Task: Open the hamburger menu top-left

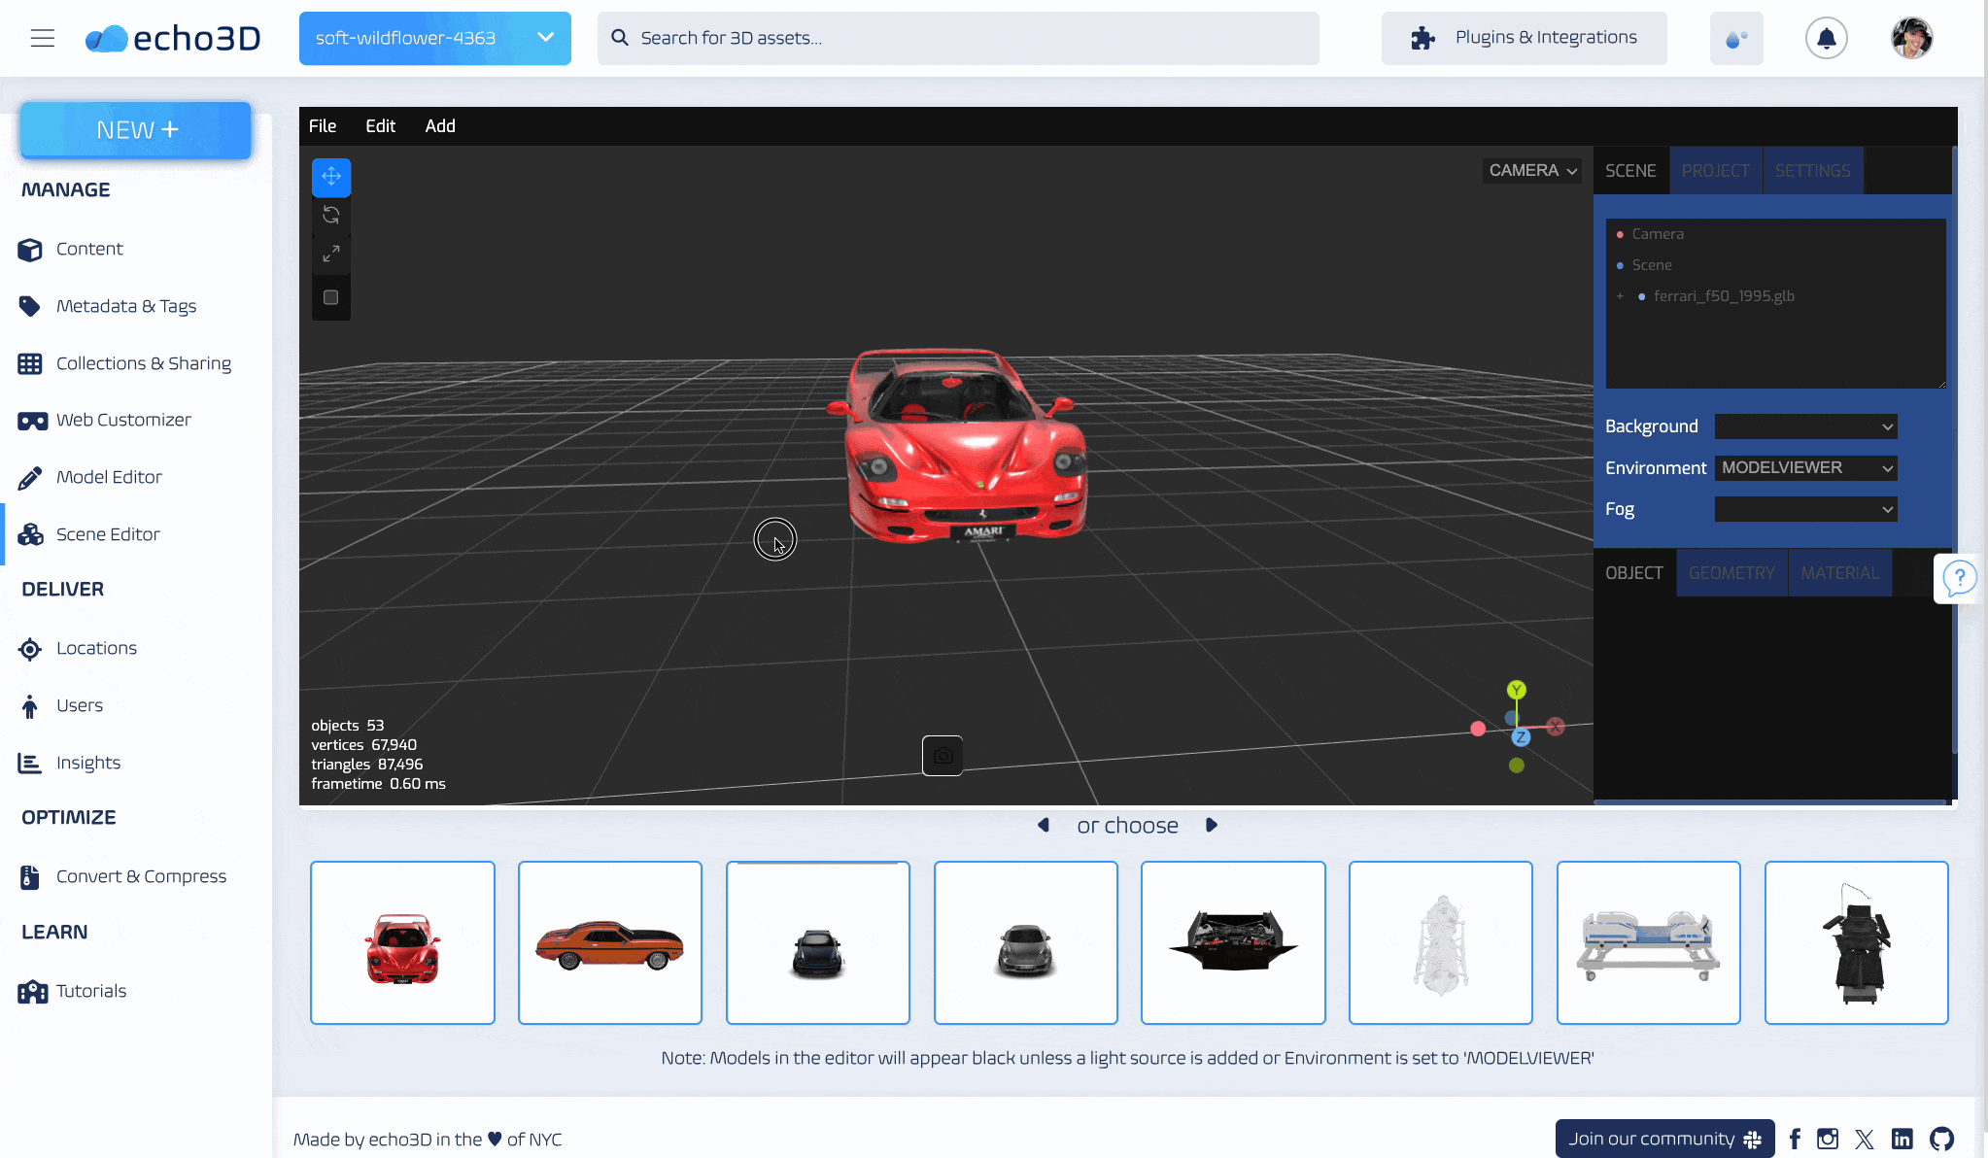Action: click(x=43, y=38)
